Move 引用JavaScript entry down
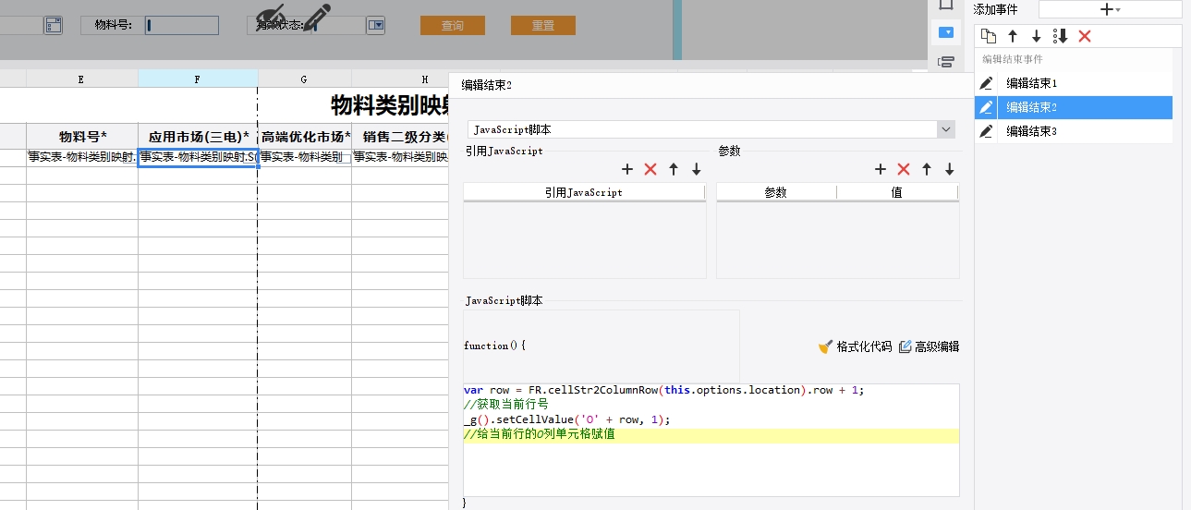The image size is (1191, 510). pos(697,169)
